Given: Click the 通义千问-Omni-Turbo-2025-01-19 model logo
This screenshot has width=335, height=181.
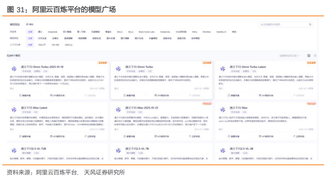Looking at the screenshot, I should point(14,69).
